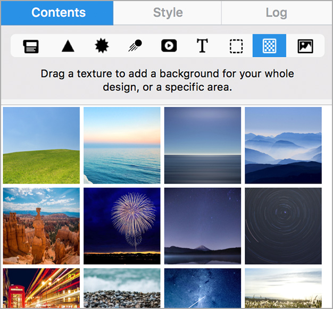The image size is (333, 309).
Task: Choose the blue milky way texture
Action: tap(203, 288)
